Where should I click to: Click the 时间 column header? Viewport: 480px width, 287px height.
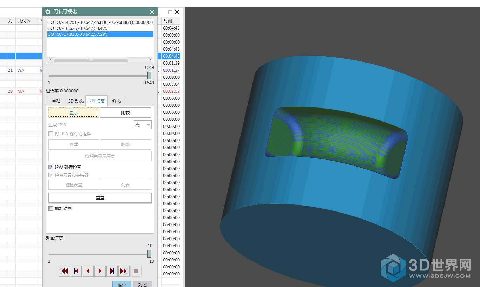pos(171,21)
